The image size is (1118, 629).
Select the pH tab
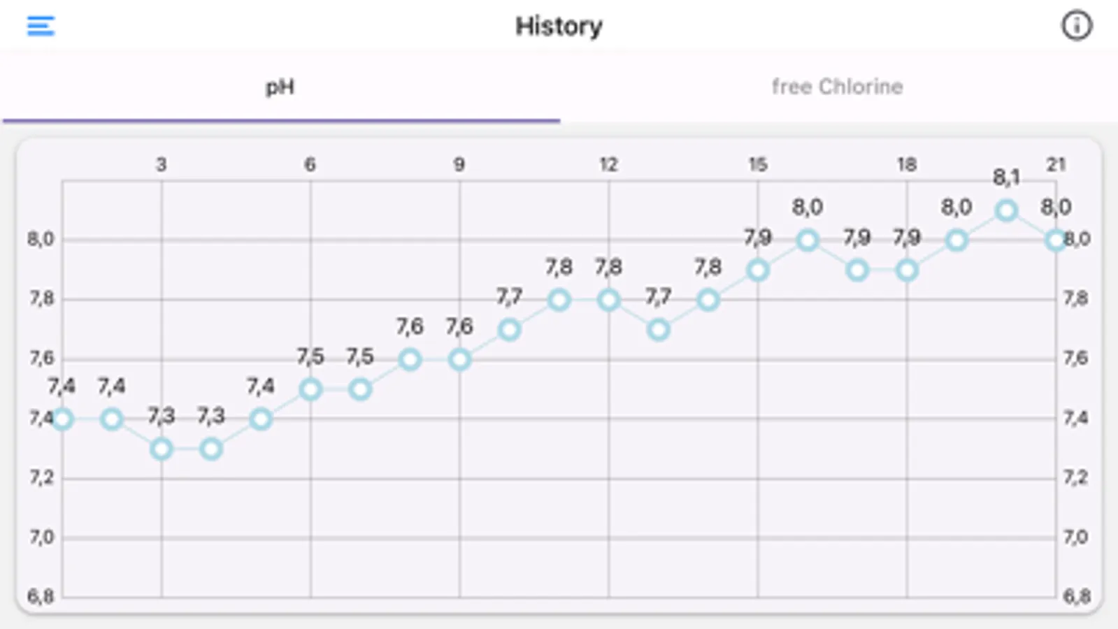tap(280, 87)
